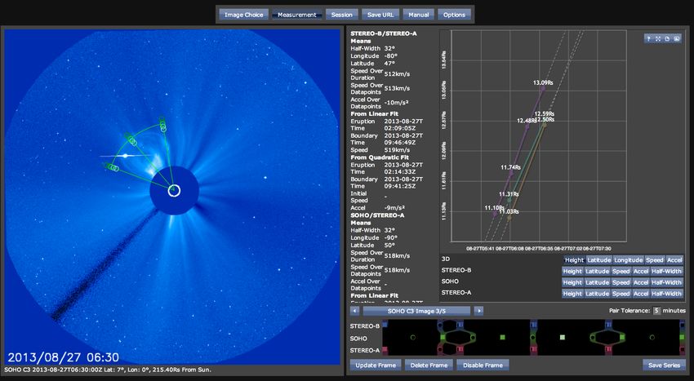The image size is (694, 381).
Task: Click the 12.48Rs data point label
Action: (x=526, y=121)
